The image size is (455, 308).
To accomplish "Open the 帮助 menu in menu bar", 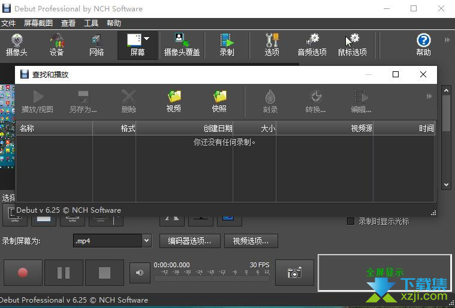I will [x=114, y=23].
